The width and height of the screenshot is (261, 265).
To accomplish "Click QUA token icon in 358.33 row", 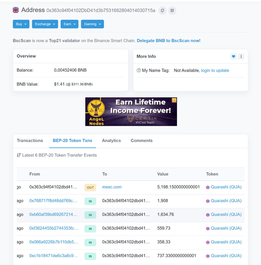I will [x=208, y=242].
